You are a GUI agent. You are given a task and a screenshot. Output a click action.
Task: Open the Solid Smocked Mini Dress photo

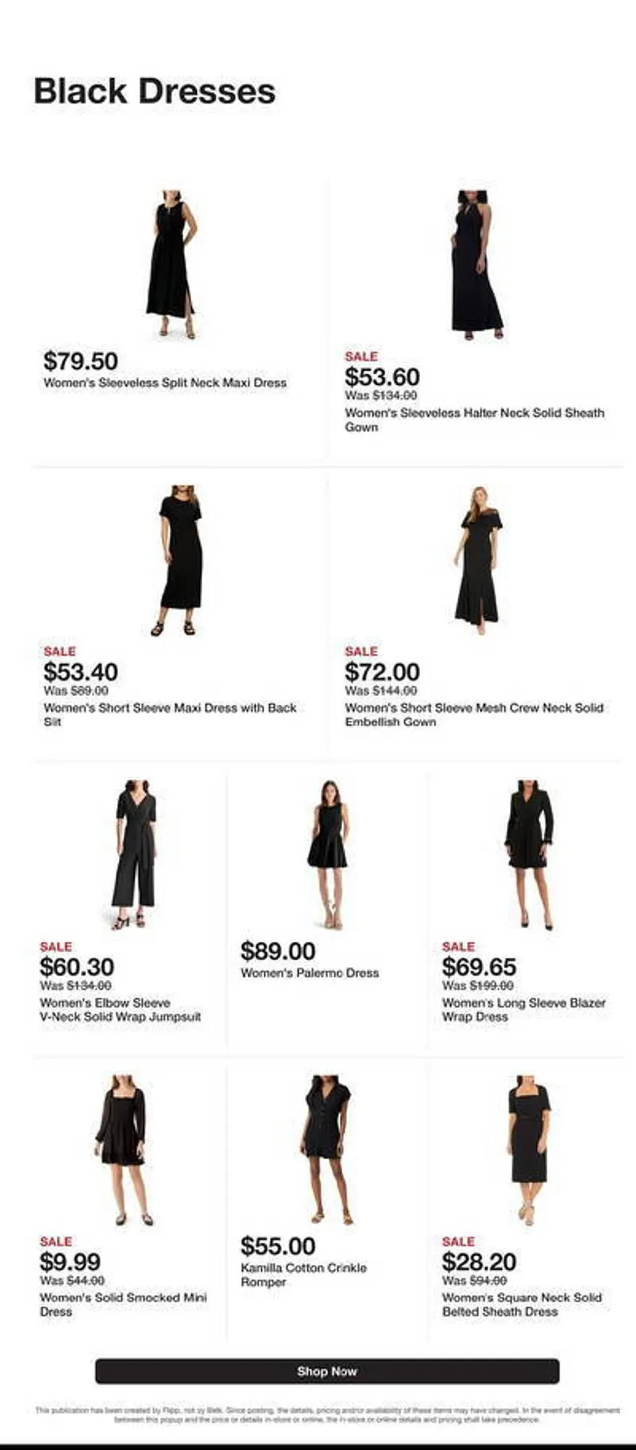122,1150
